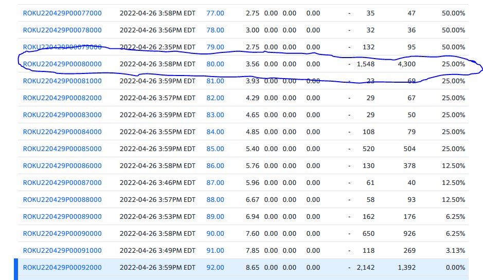Select last price 4.85
The width and height of the screenshot is (483, 280).
point(253,132)
